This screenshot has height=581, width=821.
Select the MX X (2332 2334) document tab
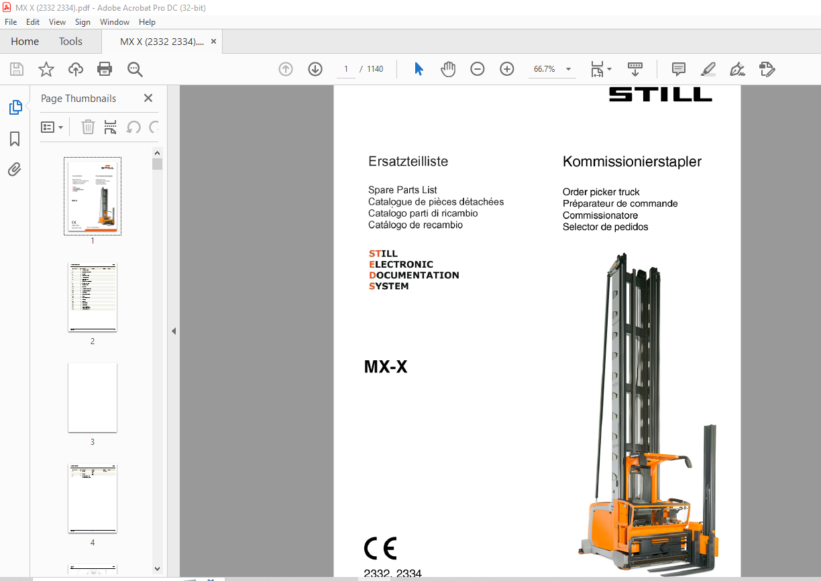[x=162, y=42]
